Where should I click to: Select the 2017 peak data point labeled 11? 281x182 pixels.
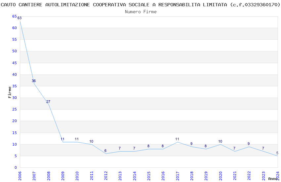click(177, 142)
